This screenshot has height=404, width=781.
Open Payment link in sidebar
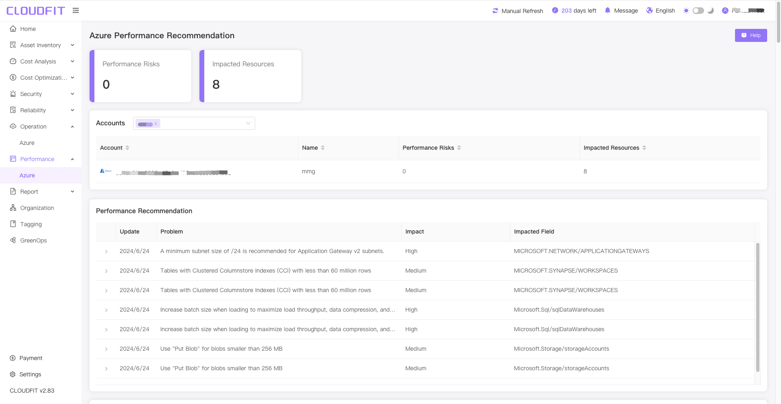point(31,358)
